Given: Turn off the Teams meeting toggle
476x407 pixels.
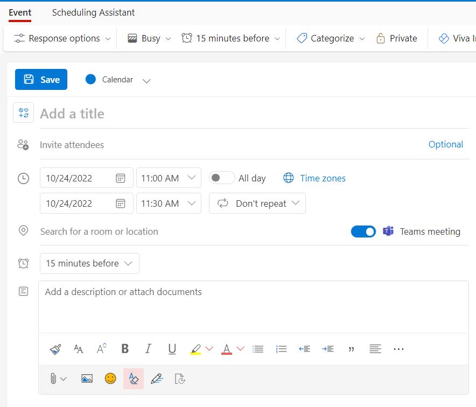Looking at the screenshot, I should click(x=363, y=231).
